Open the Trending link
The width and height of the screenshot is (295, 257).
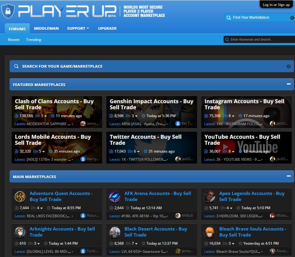tap(33, 40)
